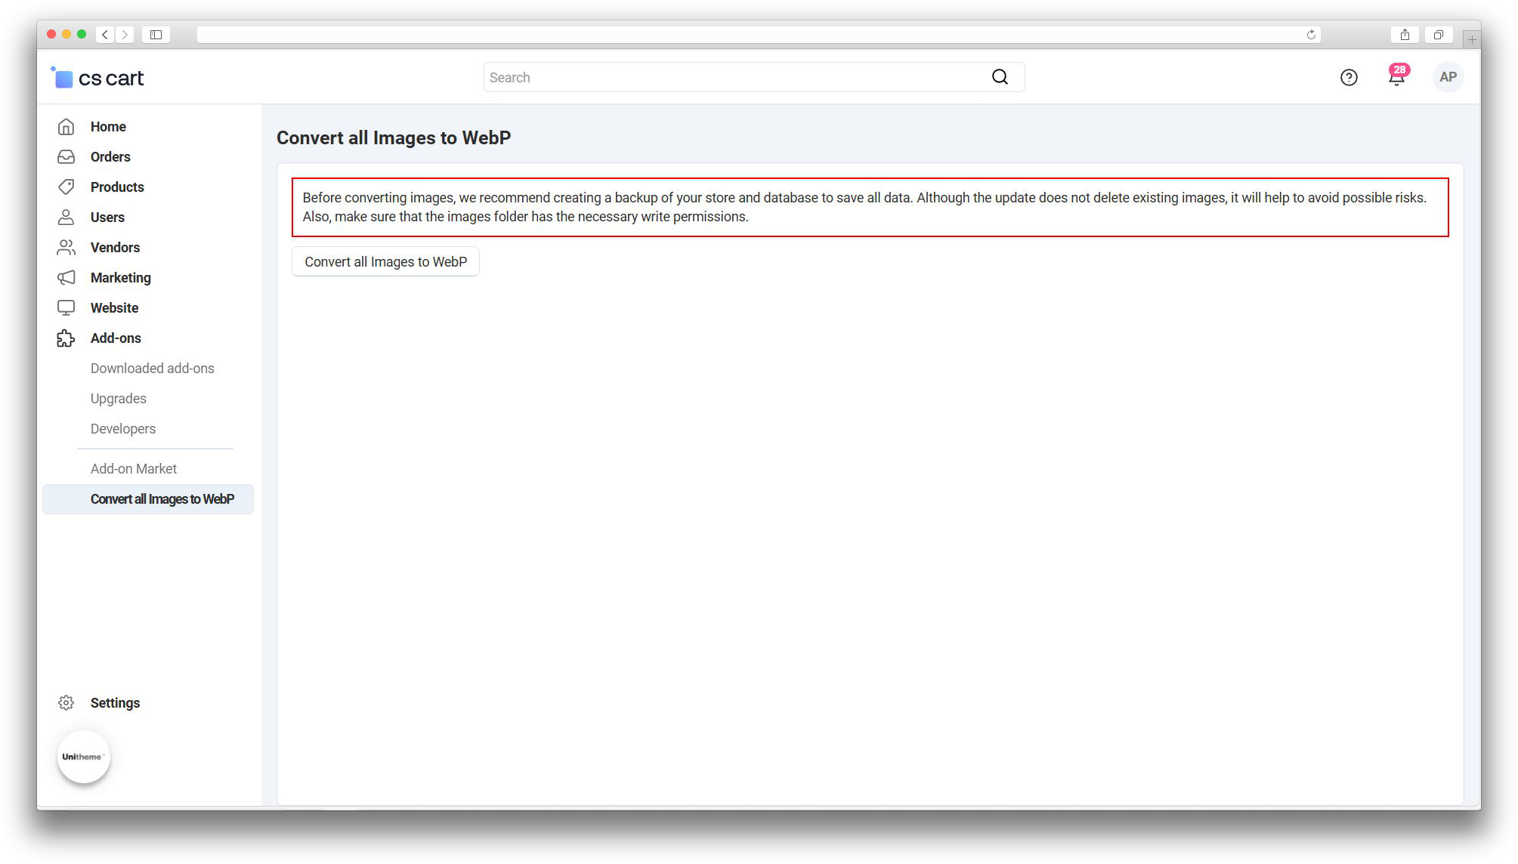Click the search magnifier icon
The width and height of the screenshot is (1518, 864).
[x=1000, y=78]
